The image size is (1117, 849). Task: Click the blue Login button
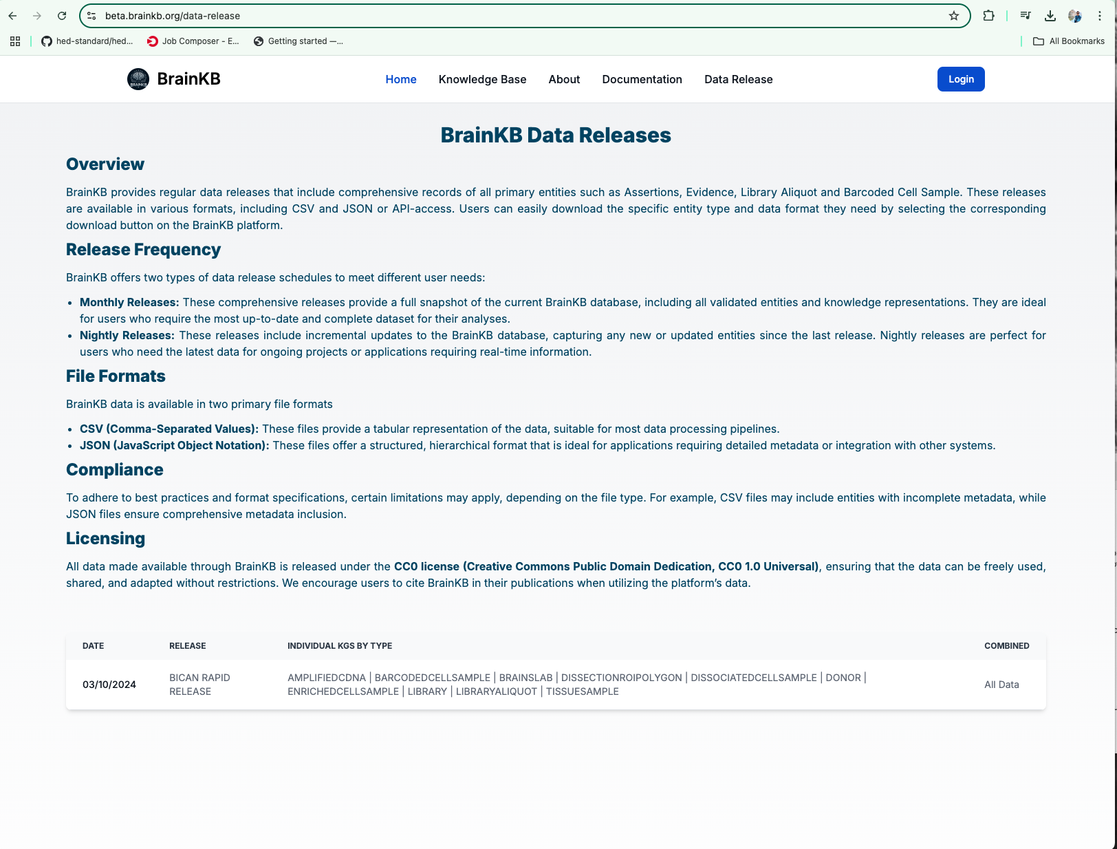tap(961, 79)
